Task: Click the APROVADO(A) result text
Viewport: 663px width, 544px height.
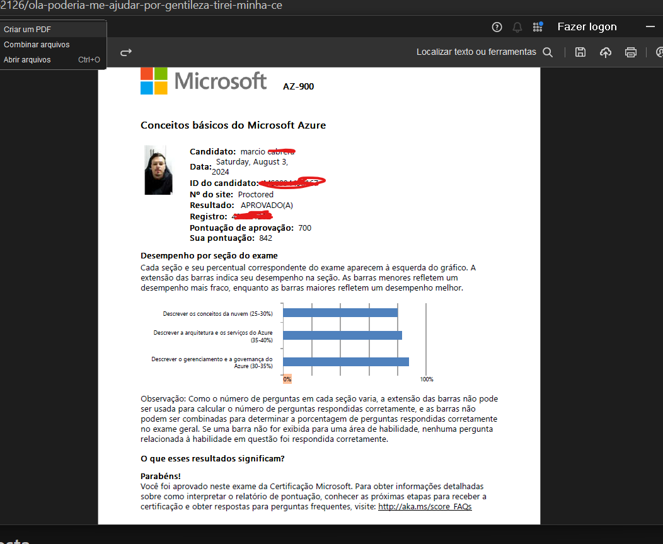Action: click(x=267, y=205)
